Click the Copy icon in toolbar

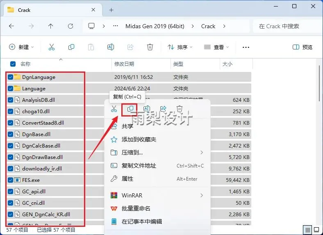[71, 47]
